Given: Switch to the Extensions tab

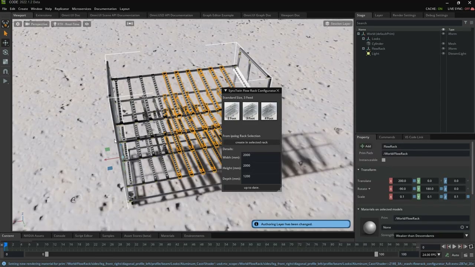Looking at the screenshot, I should tap(43, 15).
